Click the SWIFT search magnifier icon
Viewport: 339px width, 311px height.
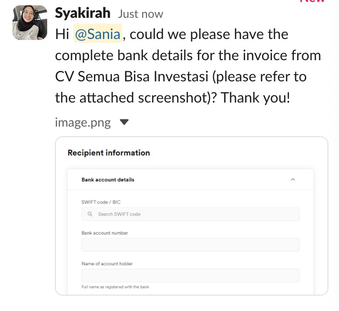pyautogui.click(x=90, y=214)
